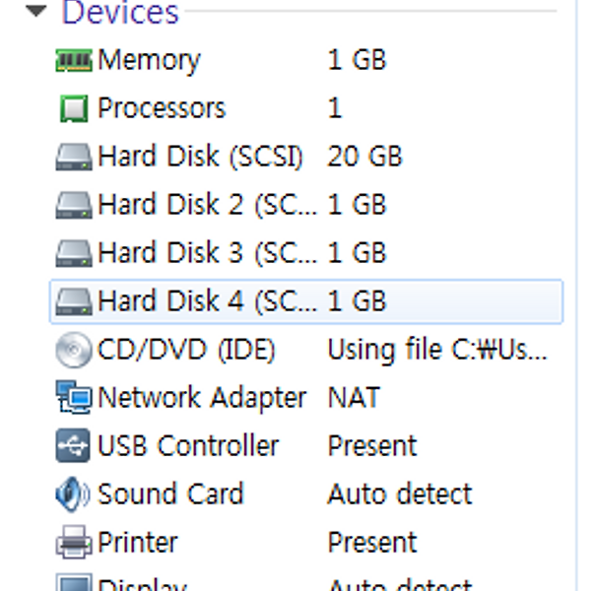Click the Printer icon
The height and width of the screenshot is (591, 591).
pyautogui.click(x=74, y=543)
